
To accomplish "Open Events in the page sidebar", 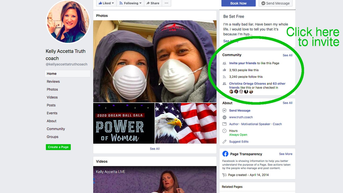I will [52, 113].
